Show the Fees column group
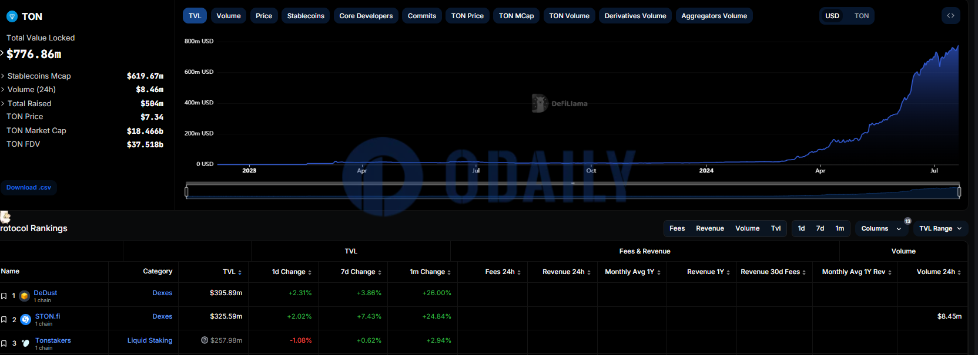978x355 pixels. tap(677, 228)
